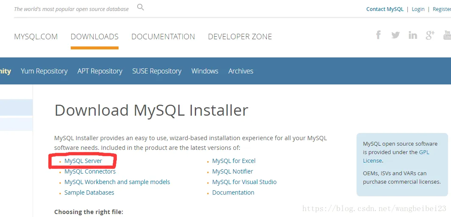Open the MySQL Facebook page icon
Screen dimensions: 451x217
[x=379, y=35]
